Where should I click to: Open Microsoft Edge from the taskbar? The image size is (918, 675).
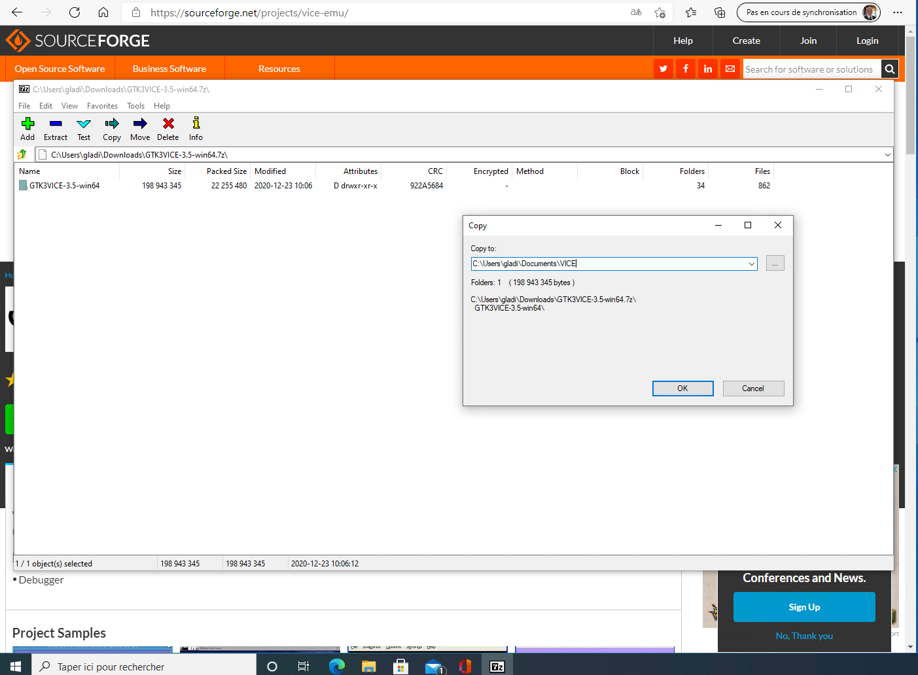pos(337,666)
